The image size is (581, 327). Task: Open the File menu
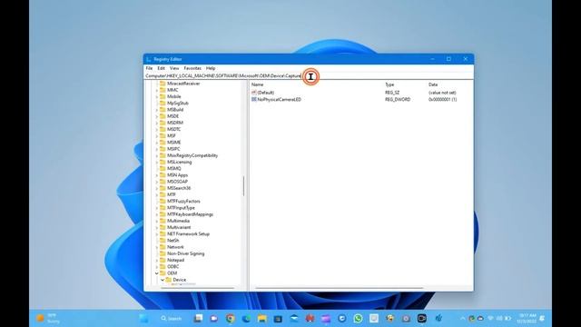tap(149, 68)
